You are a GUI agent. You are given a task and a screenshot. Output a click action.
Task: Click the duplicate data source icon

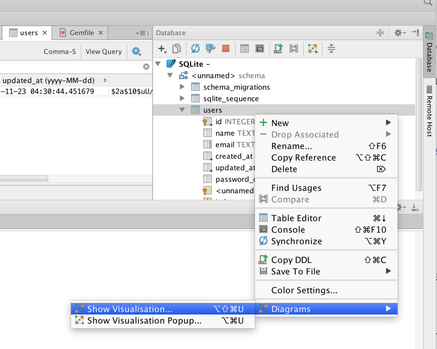176,49
